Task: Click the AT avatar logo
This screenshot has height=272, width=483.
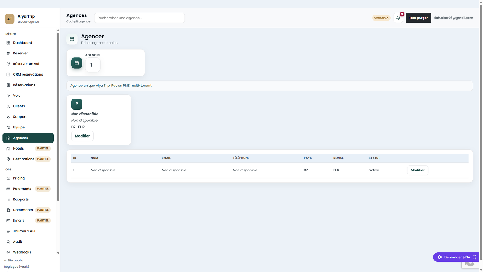Action: pos(9,19)
